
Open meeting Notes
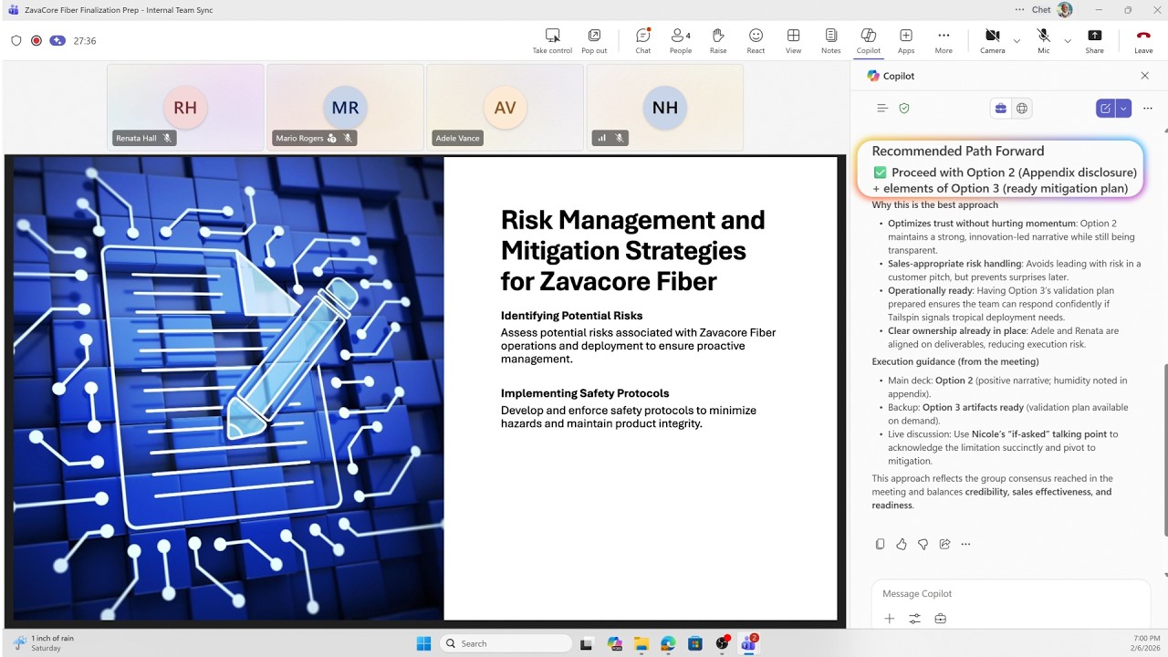(831, 40)
